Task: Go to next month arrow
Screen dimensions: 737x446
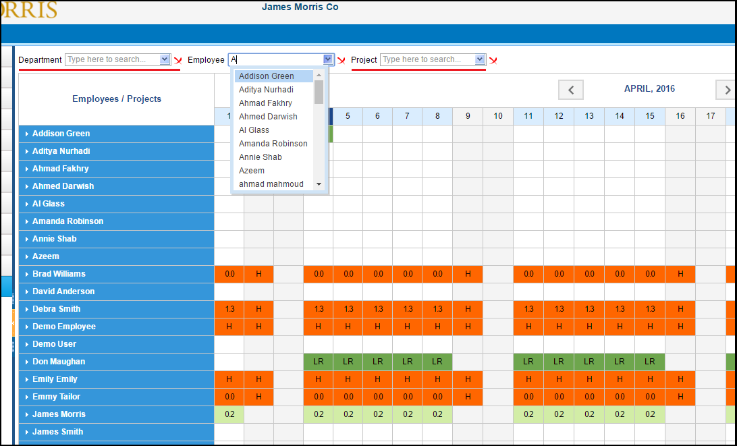Action: pos(727,90)
